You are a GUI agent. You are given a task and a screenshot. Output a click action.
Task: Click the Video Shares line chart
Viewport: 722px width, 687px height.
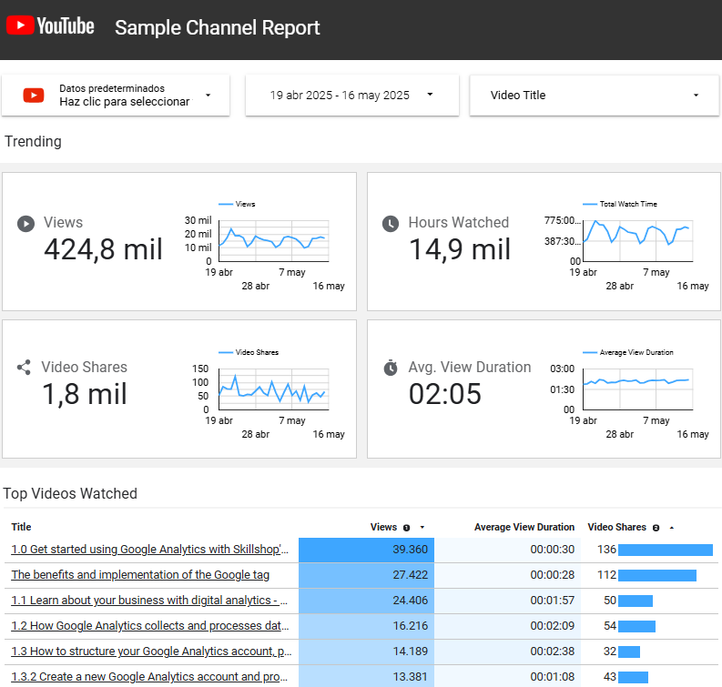click(273, 389)
